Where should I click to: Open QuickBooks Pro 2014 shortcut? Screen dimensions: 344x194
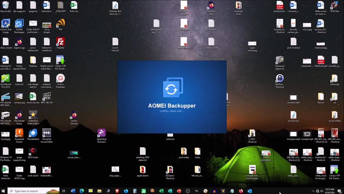coord(6,81)
